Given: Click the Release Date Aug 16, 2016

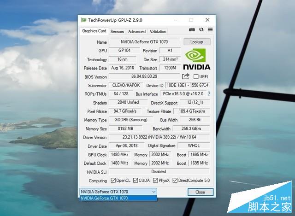Looking at the screenshot, I should click(123, 68).
